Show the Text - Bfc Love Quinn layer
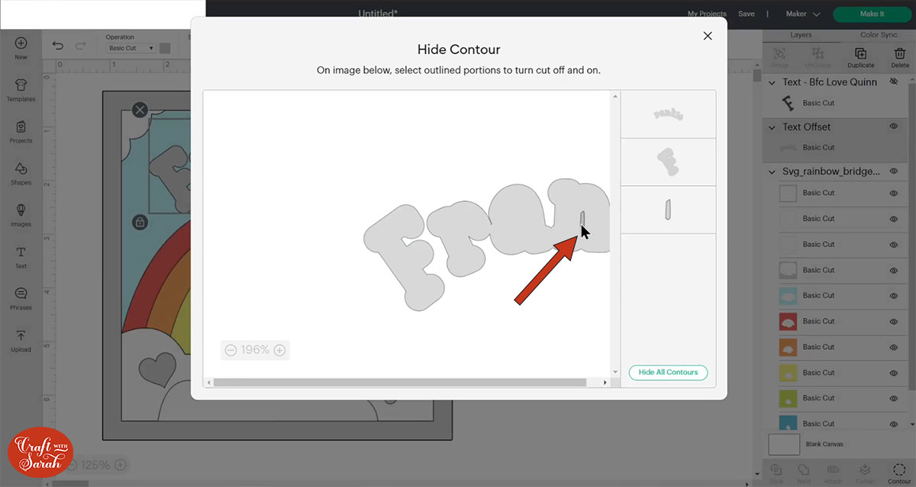Image resolution: width=916 pixels, height=487 pixels. coord(893,82)
